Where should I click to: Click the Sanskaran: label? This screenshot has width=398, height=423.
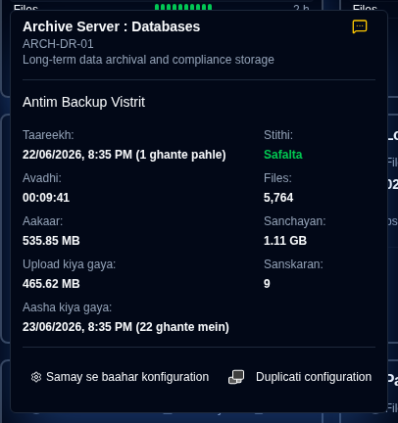pos(293,264)
